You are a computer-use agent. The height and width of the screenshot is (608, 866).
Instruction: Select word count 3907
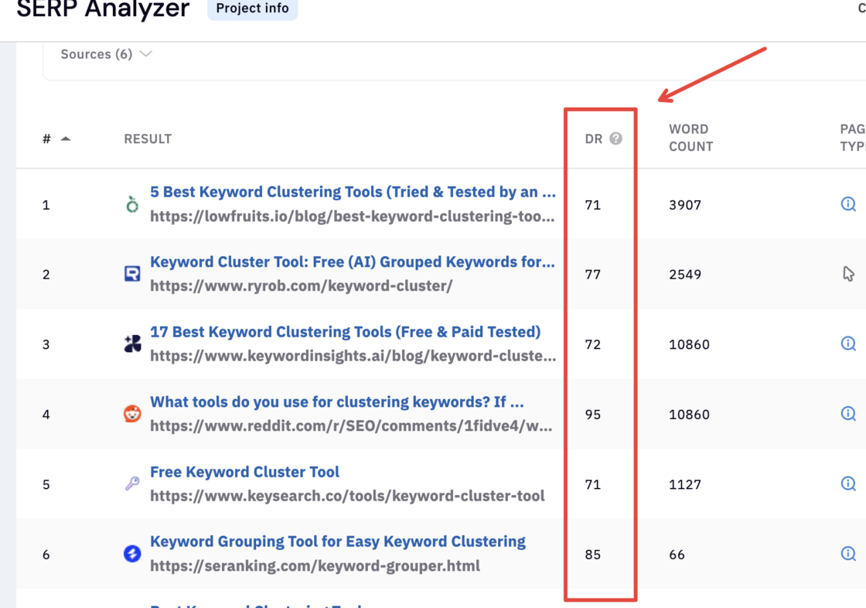685,205
